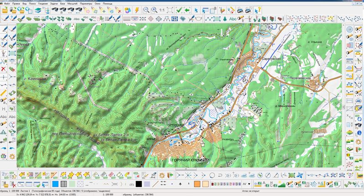Click the first binoculars search icon
The height and width of the screenshot is (196, 364).
(x=56, y=10)
